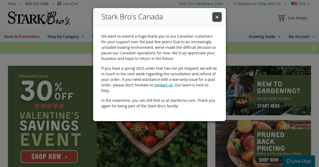Click Find Your Hardiness Zone
Viewport: 319px width, 167px height.
tap(201, 3)
